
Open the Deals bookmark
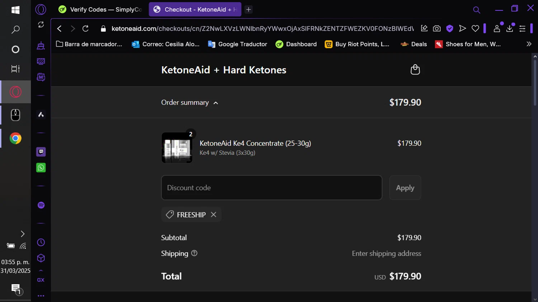[x=414, y=44]
